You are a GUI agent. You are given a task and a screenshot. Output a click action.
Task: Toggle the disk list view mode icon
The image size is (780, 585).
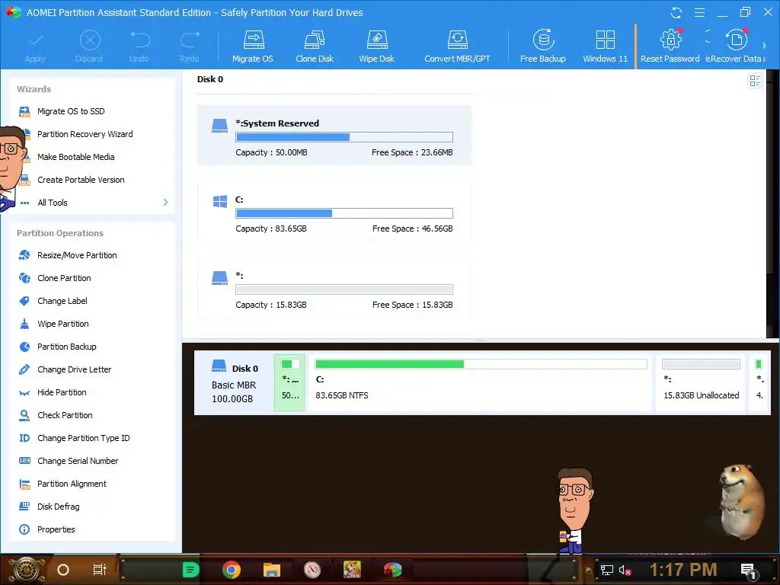coord(755,81)
